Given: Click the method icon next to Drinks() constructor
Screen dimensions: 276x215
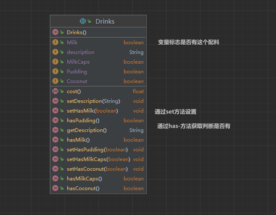Looking at the screenshot, I should click(x=55, y=32).
